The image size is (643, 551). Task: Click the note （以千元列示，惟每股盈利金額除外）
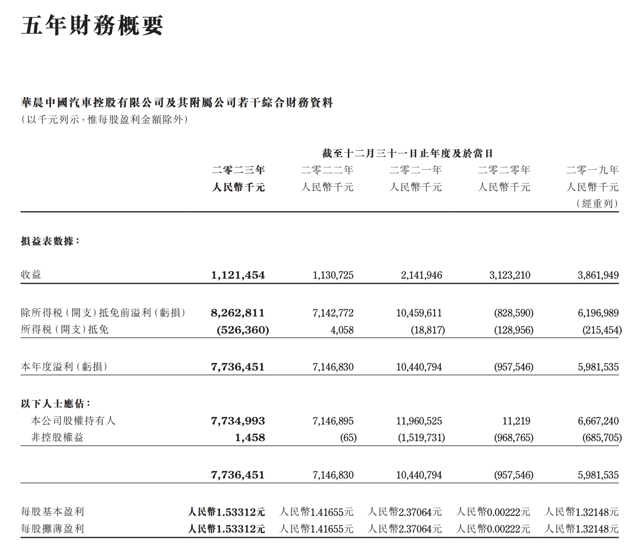(104, 119)
